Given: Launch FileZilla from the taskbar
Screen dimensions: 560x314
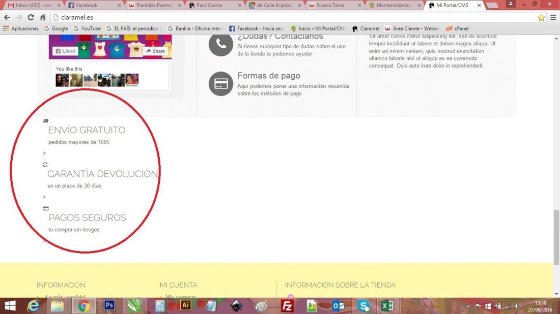Looking at the screenshot, I should click(287, 306).
